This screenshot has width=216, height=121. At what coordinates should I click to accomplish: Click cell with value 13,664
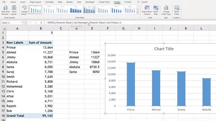(41, 47)
